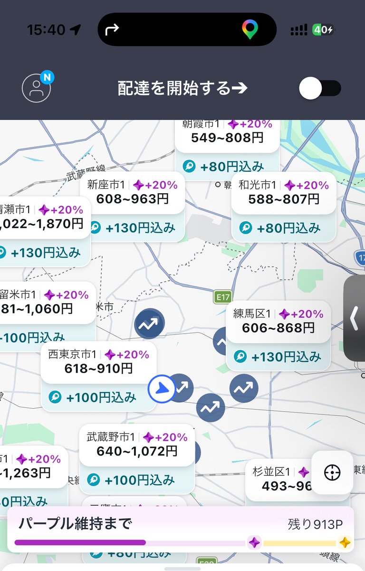Tap teal quest icon on 新座市1 card
Viewport: 365px width, 571px height.
[x=95, y=227]
